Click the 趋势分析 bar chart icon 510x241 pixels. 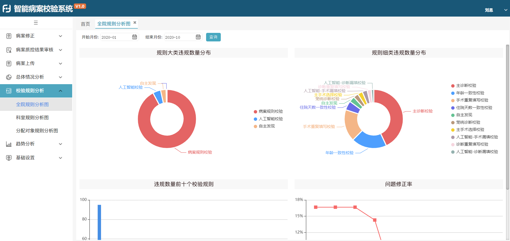pyautogui.click(x=9, y=144)
